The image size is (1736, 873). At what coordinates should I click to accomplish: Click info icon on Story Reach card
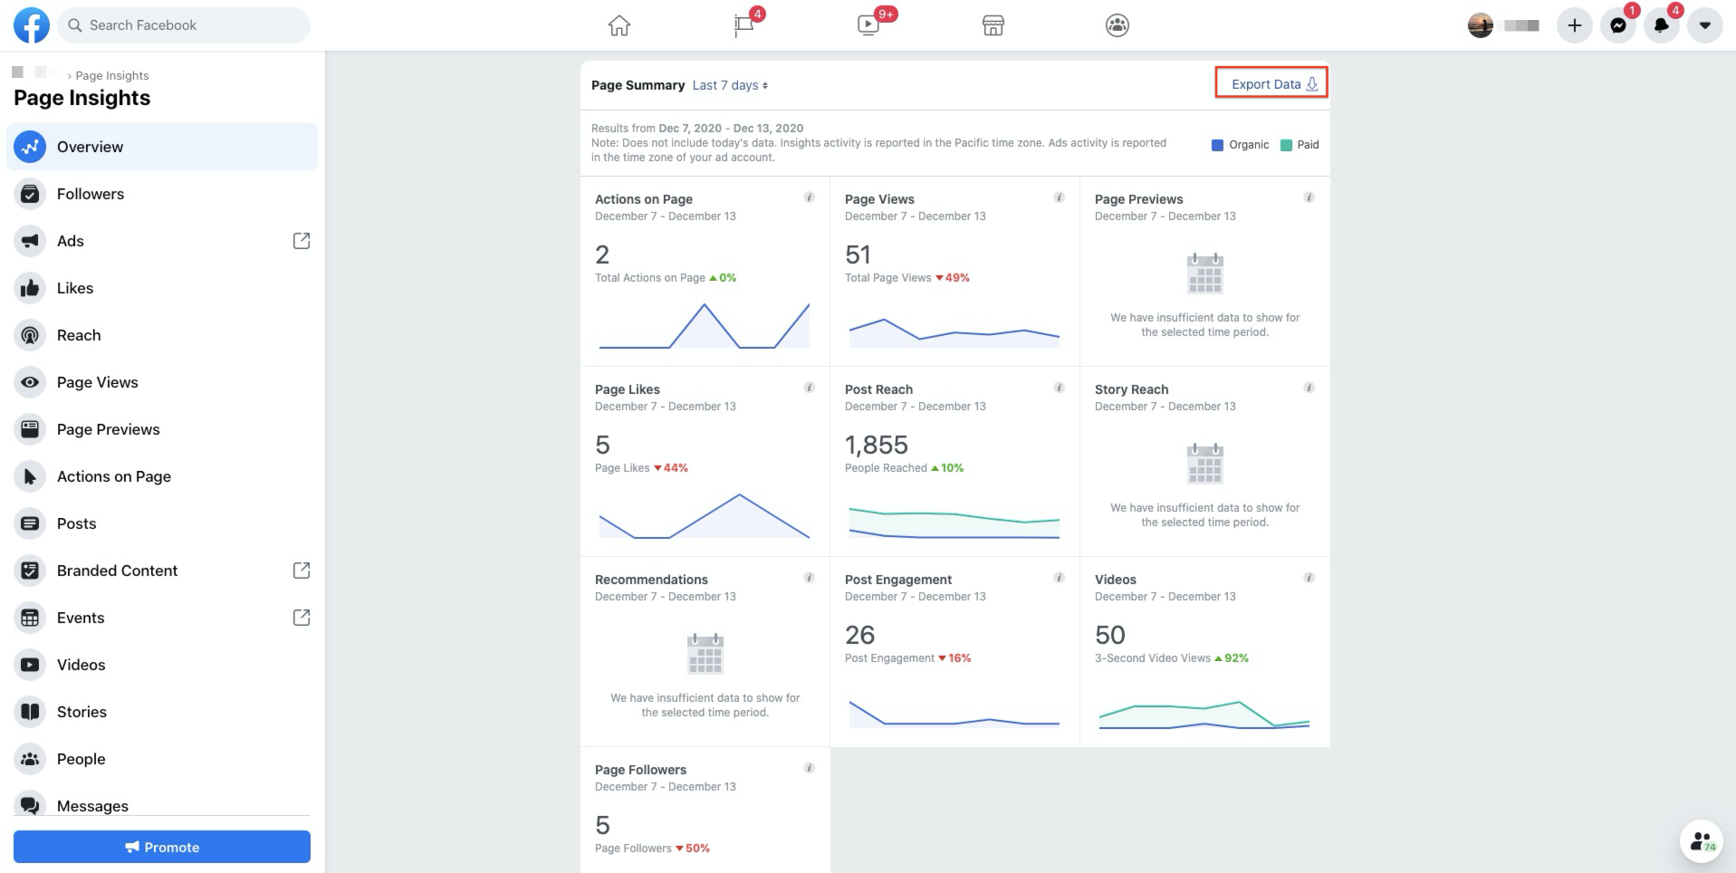1309,388
